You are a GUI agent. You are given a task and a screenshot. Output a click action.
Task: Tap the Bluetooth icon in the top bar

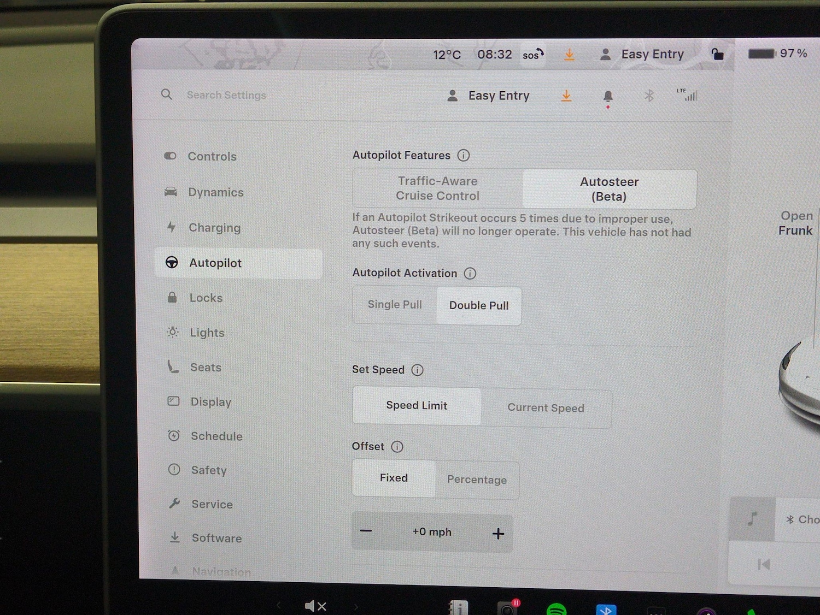[x=649, y=96]
